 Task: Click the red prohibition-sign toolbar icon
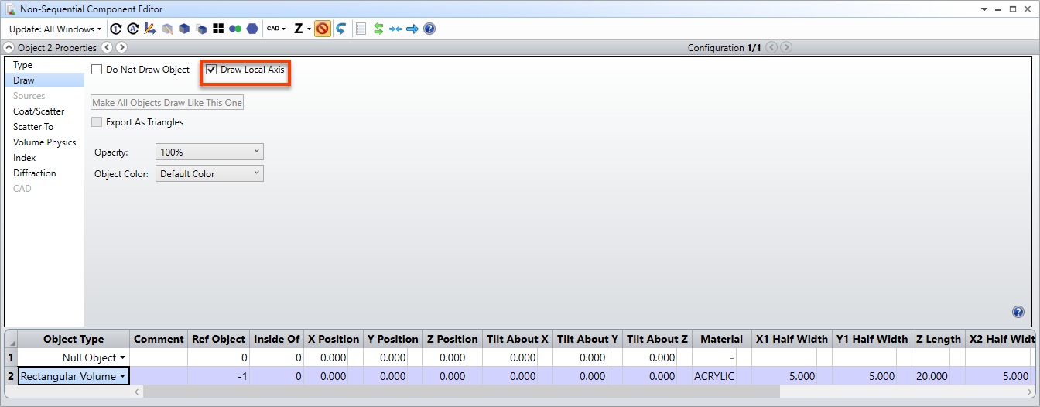pyautogui.click(x=322, y=29)
